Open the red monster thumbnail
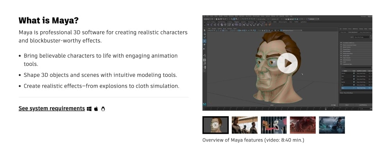This screenshot has height=152, width=391. [x=303, y=125]
